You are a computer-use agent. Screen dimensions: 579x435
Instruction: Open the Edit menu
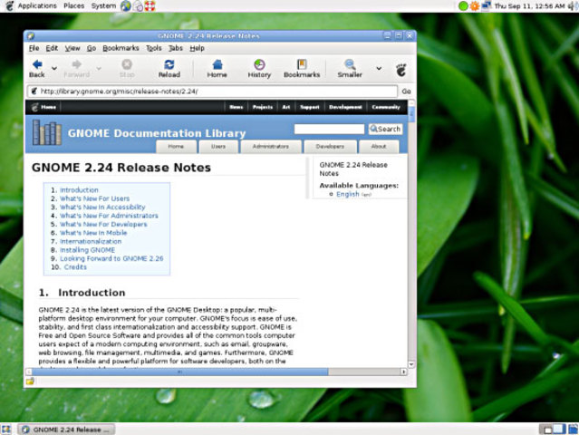tap(52, 48)
